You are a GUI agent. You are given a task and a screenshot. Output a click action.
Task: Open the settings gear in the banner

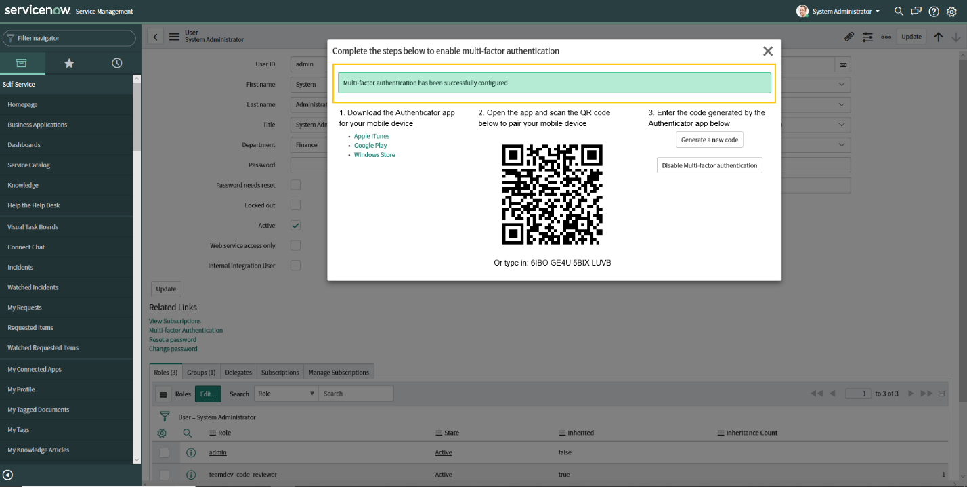[x=952, y=11]
